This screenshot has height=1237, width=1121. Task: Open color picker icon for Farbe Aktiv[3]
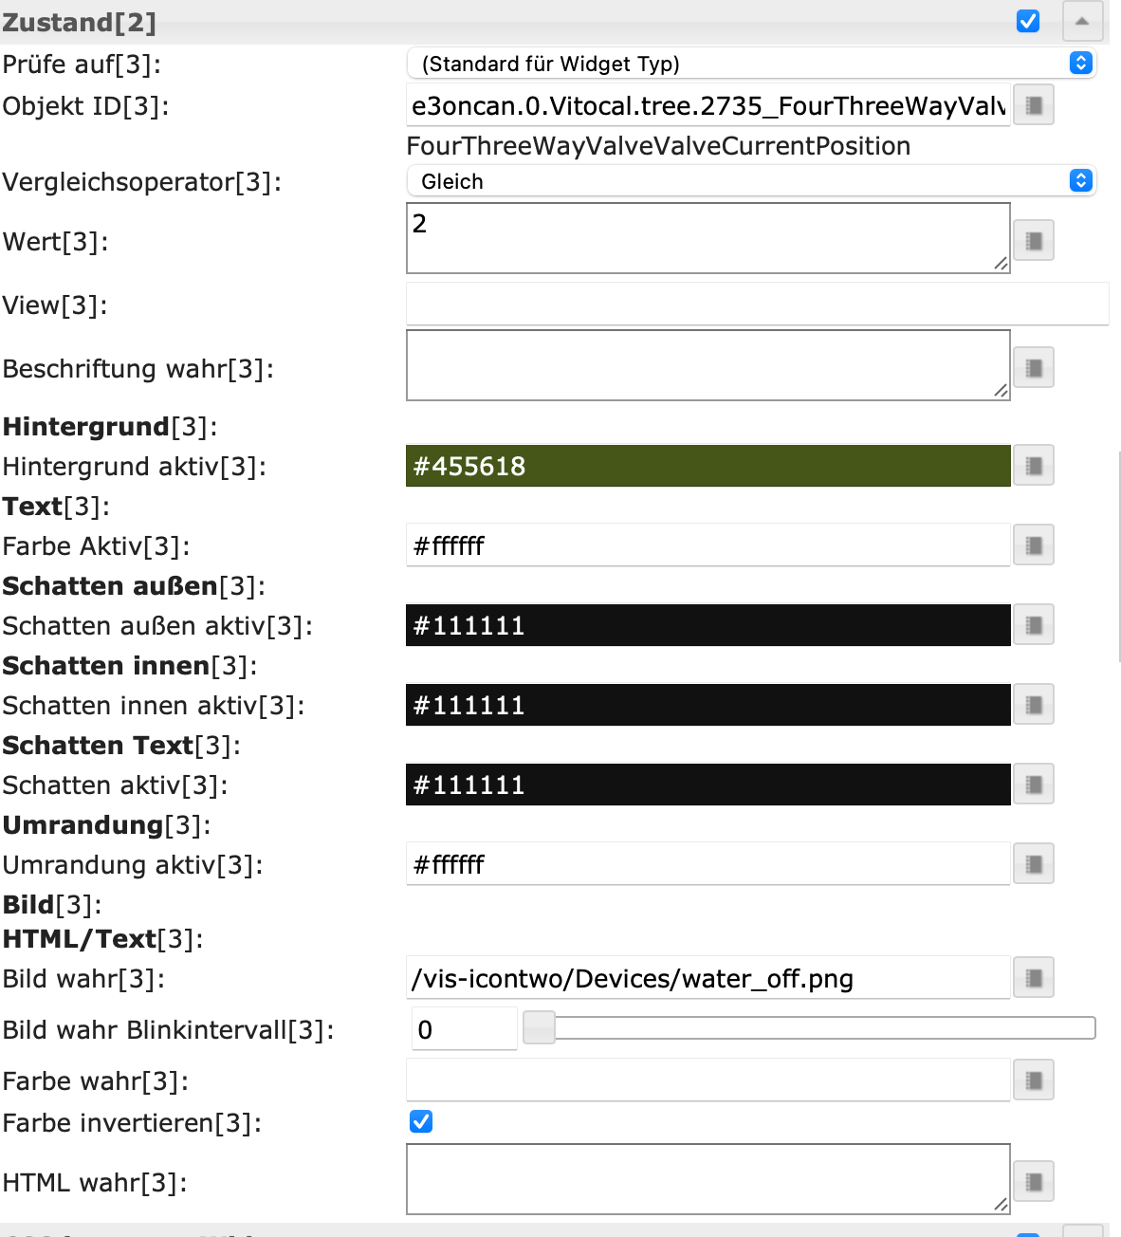pyautogui.click(x=1034, y=545)
